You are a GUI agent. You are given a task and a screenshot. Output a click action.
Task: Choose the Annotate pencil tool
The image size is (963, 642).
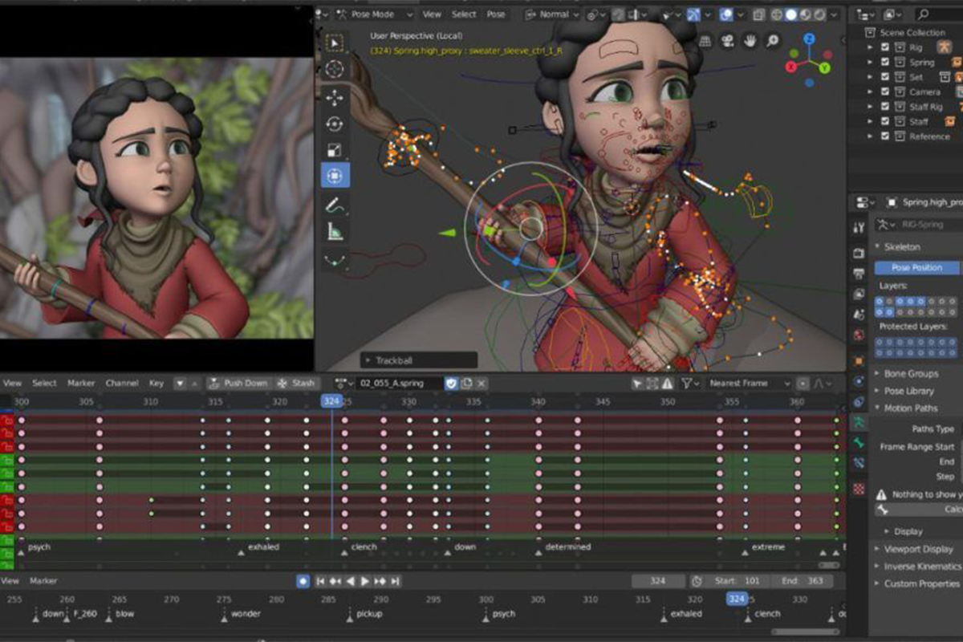pyautogui.click(x=335, y=205)
